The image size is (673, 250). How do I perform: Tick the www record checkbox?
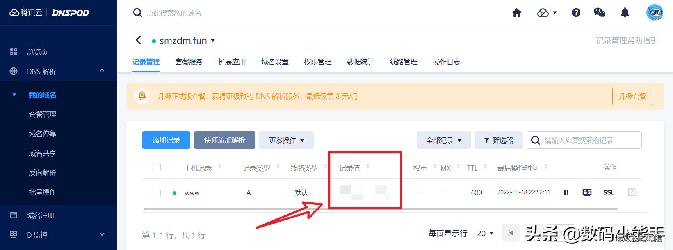157,193
